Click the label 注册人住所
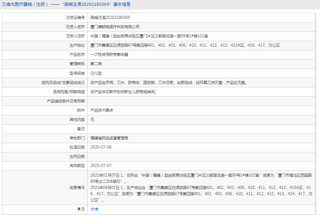This screenshot has width=320, height=217. 75,36
